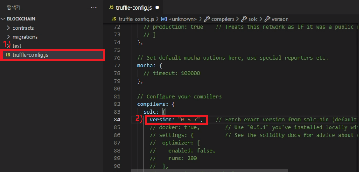Click the horizontal scrollbar under the editor

[x=210, y=171]
